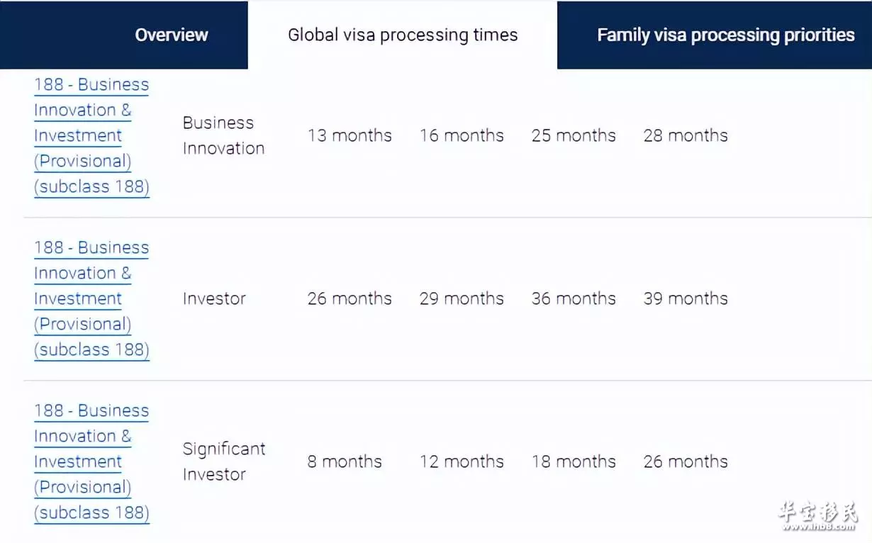This screenshot has width=872, height=543.
Task: Select the 13 months cell
Action: (350, 135)
